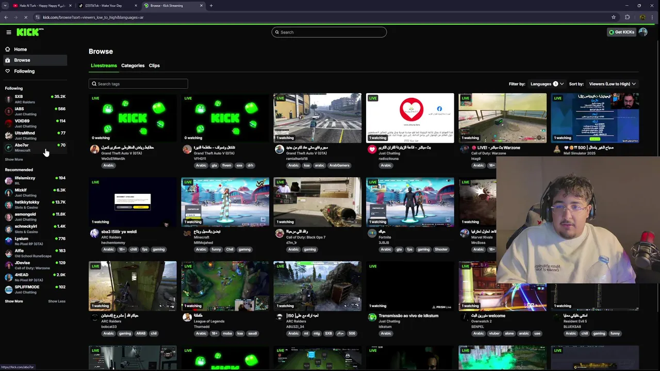660x371 pixels.
Task: Click the hechemtommy streamer avatar
Action: (94, 233)
